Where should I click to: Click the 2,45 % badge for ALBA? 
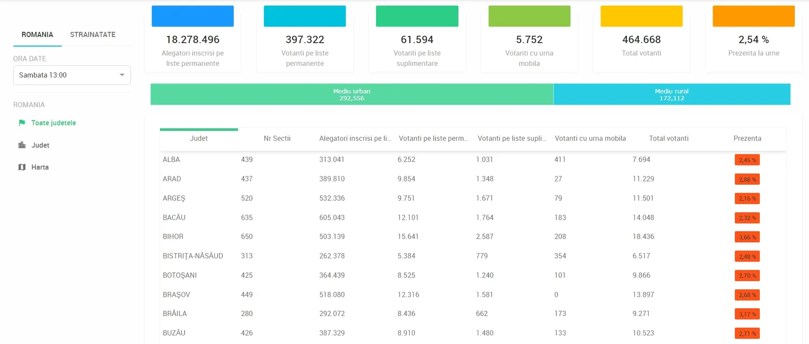click(x=747, y=160)
